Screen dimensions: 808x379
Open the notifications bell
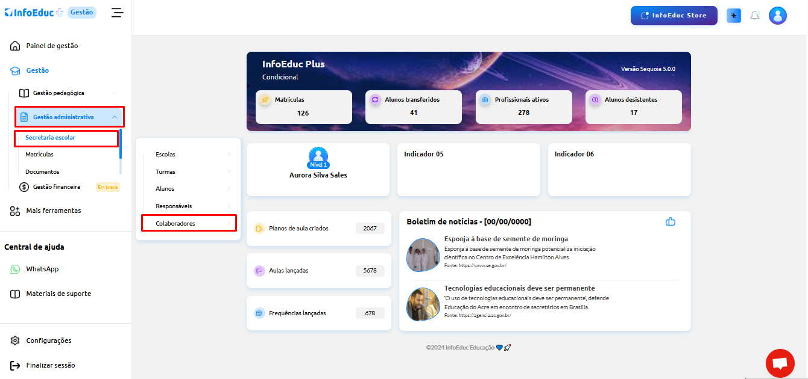(x=755, y=16)
